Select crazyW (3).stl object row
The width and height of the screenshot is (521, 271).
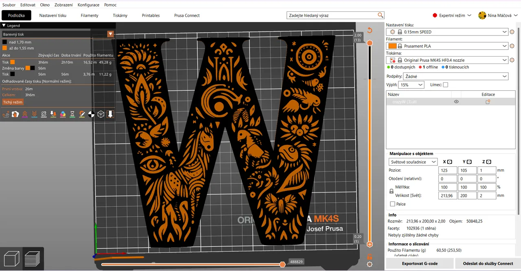[451, 102]
